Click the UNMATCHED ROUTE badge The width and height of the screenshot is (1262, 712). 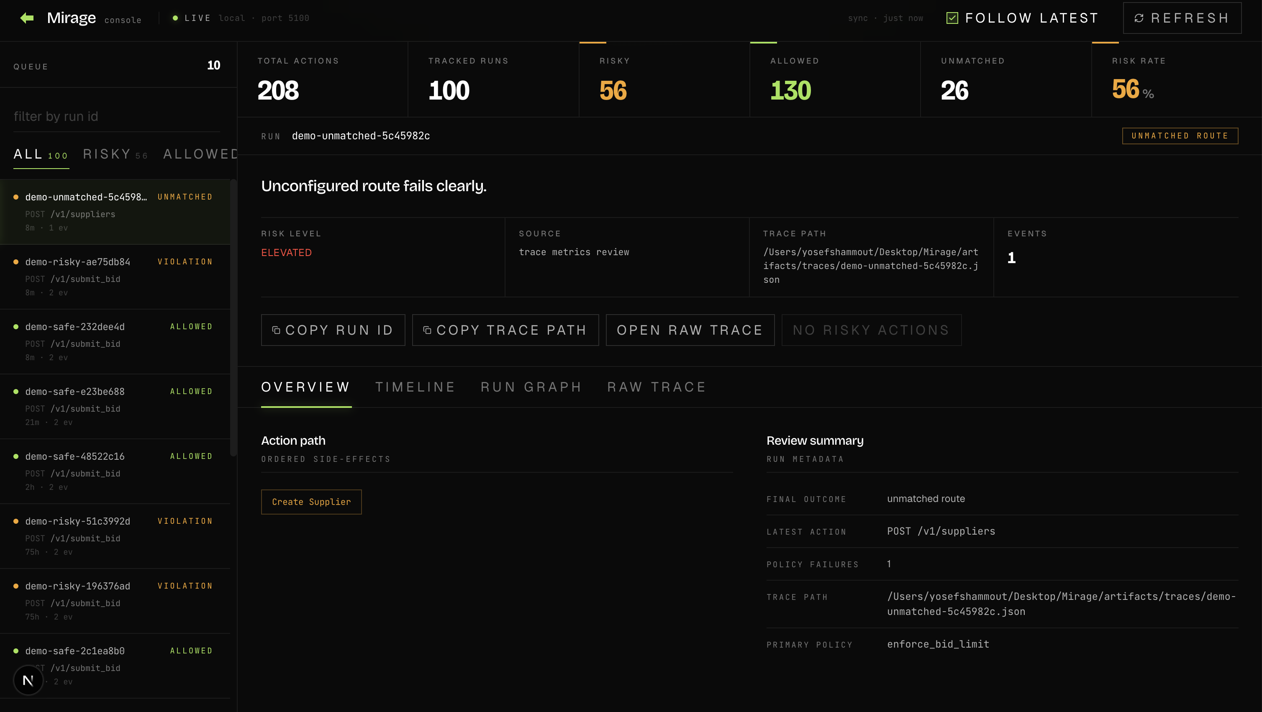[1180, 136]
